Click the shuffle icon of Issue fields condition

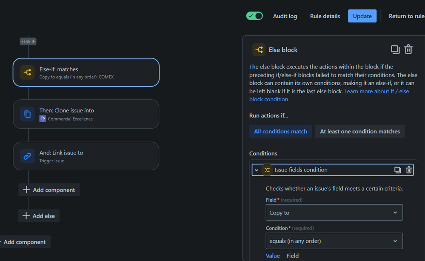tap(267, 170)
